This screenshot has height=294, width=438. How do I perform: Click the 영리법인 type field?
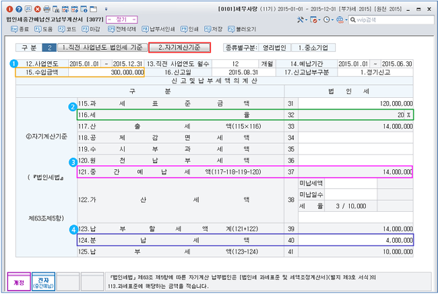point(274,47)
